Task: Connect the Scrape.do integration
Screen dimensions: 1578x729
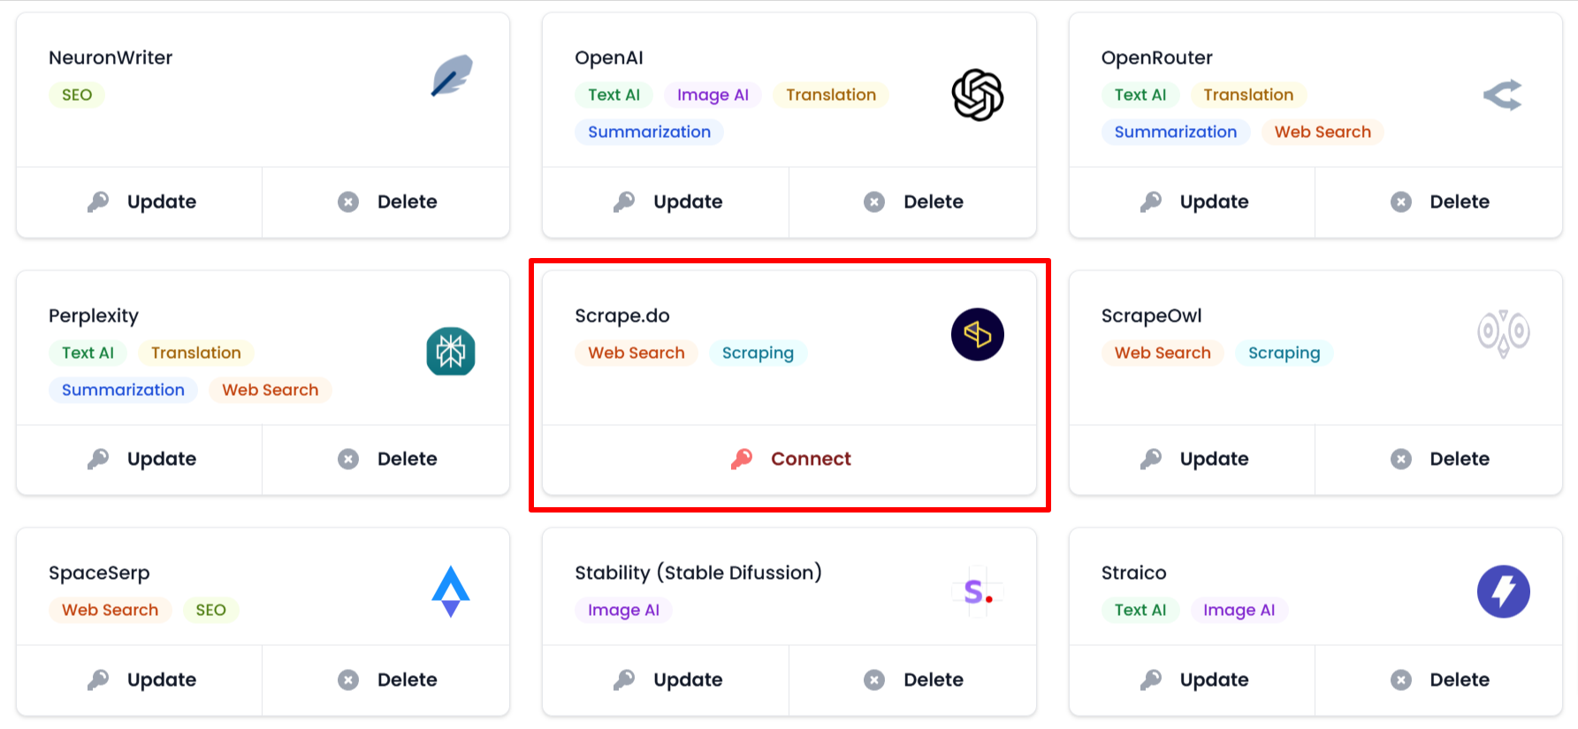Action: [790, 459]
